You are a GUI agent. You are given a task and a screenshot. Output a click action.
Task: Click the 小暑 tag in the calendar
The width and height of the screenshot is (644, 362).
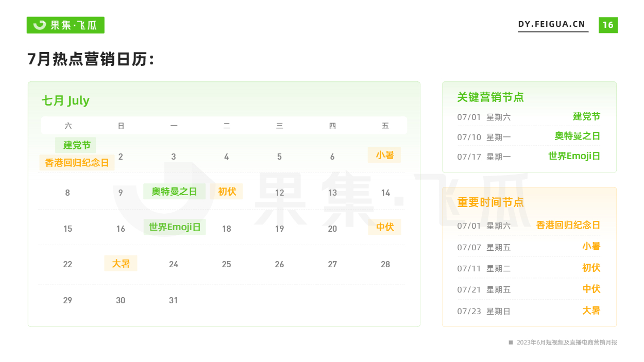(384, 154)
